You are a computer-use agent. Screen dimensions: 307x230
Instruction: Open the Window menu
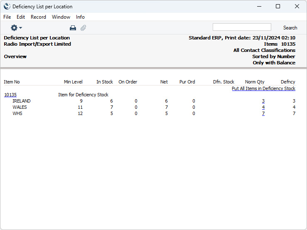(61, 17)
